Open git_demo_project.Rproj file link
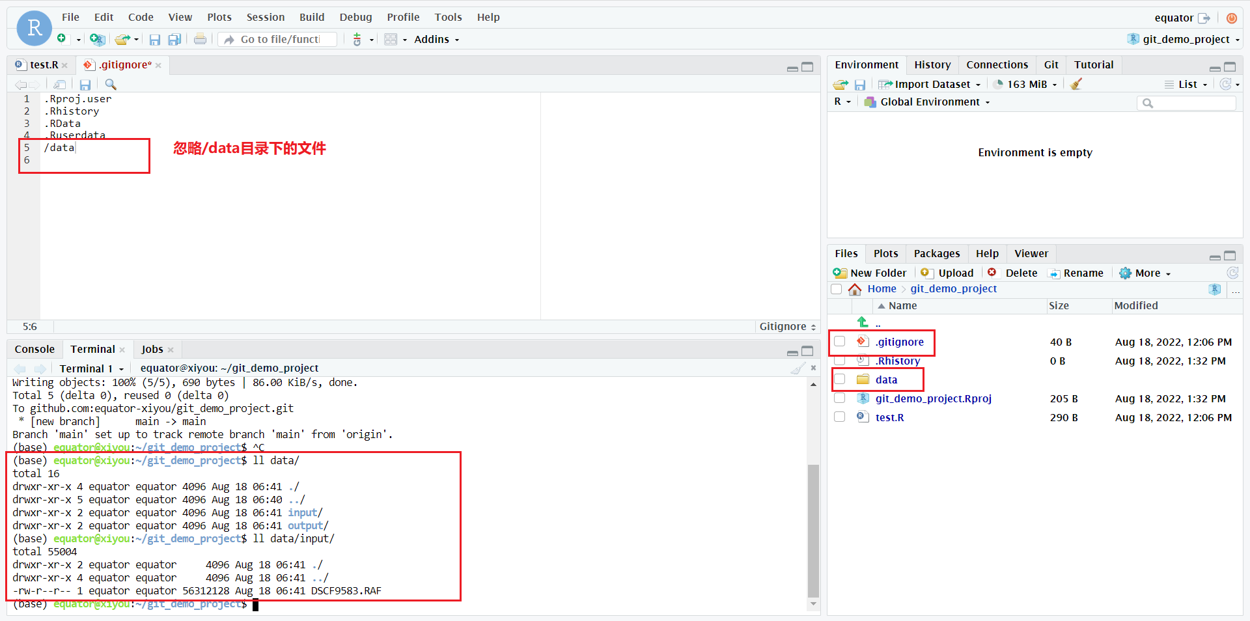Viewport: 1250px width, 621px height. click(933, 398)
